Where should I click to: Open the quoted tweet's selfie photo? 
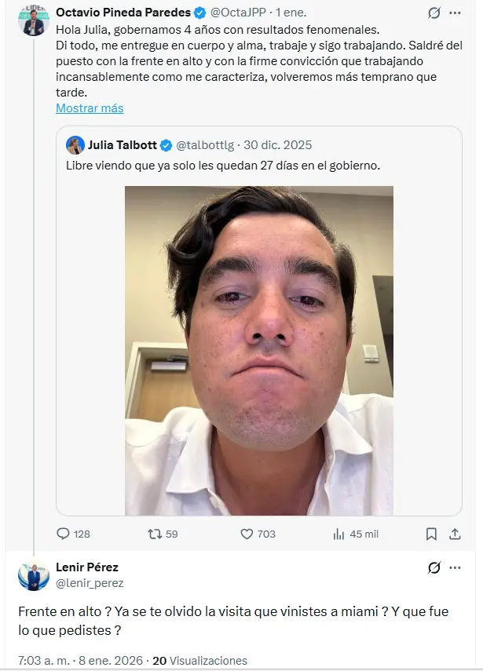point(259,351)
